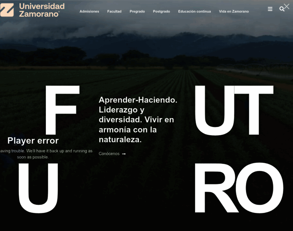The width and height of the screenshot is (293, 231).
Task: Click the search magnifier icon
Action: point(281,9)
